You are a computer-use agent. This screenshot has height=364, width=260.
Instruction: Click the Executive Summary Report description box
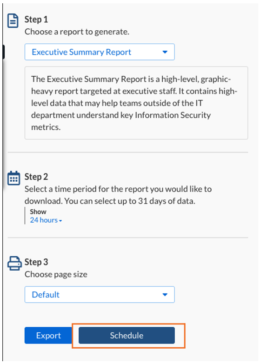click(136, 103)
